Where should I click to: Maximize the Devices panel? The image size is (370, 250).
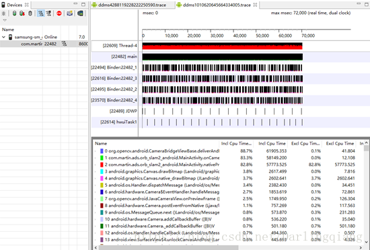(83, 4)
